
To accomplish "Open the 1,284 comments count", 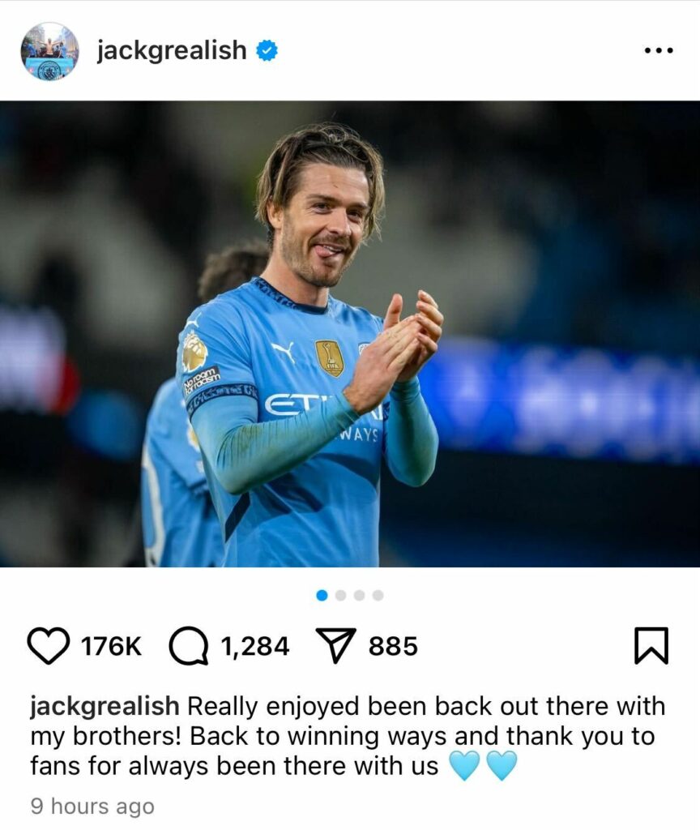I will click(x=255, y=646).
